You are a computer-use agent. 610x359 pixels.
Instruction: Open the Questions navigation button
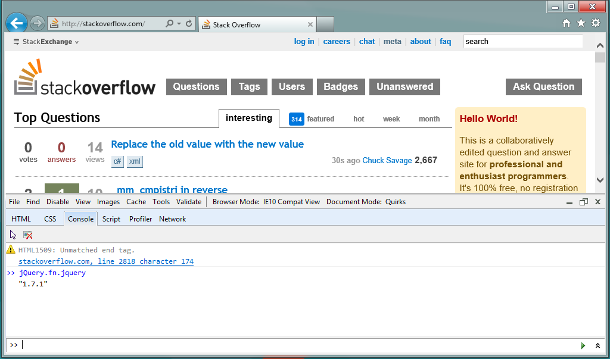(197, 87)
